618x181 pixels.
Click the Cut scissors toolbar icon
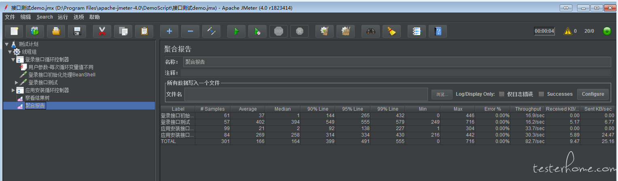point(102,32)
